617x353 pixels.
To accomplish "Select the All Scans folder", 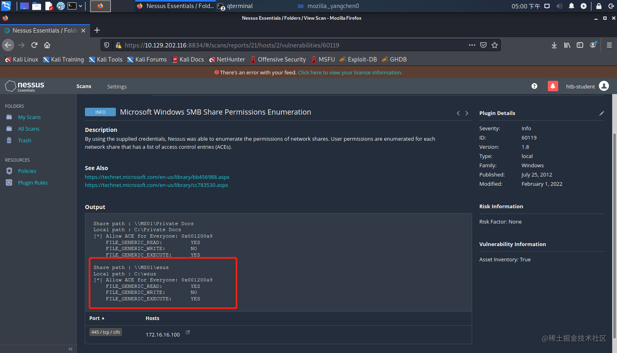I will coord(29,129).
